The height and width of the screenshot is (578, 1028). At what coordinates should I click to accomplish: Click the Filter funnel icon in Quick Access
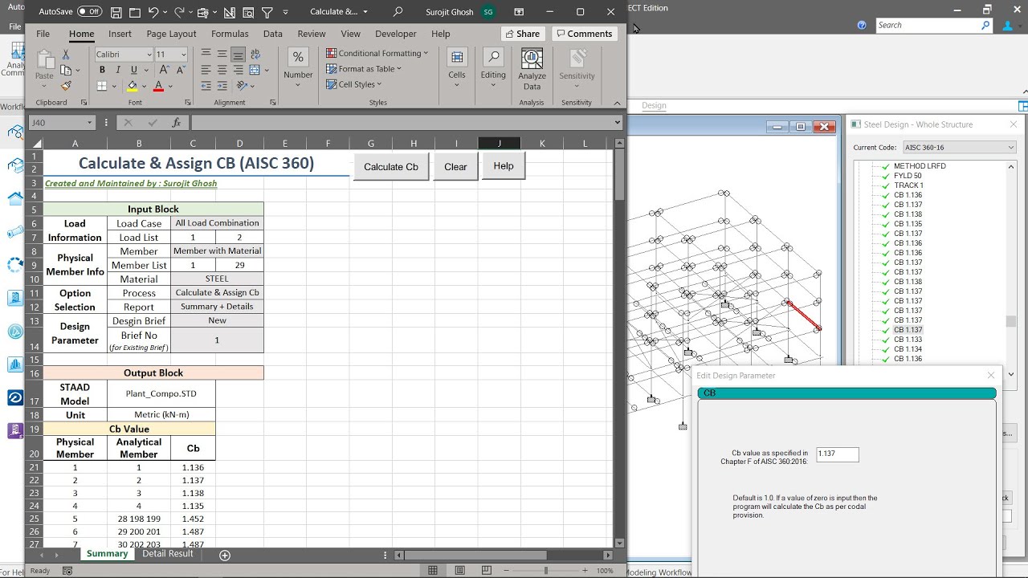pyautogui.click(x=267, y=12)
